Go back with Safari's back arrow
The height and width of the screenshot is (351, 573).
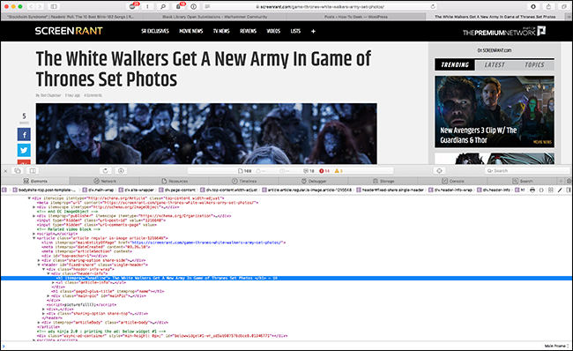[x=31, y=6]
